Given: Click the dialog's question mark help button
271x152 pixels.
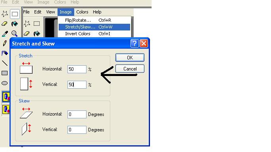Looking at the screenshot, I should coord(135,43).
